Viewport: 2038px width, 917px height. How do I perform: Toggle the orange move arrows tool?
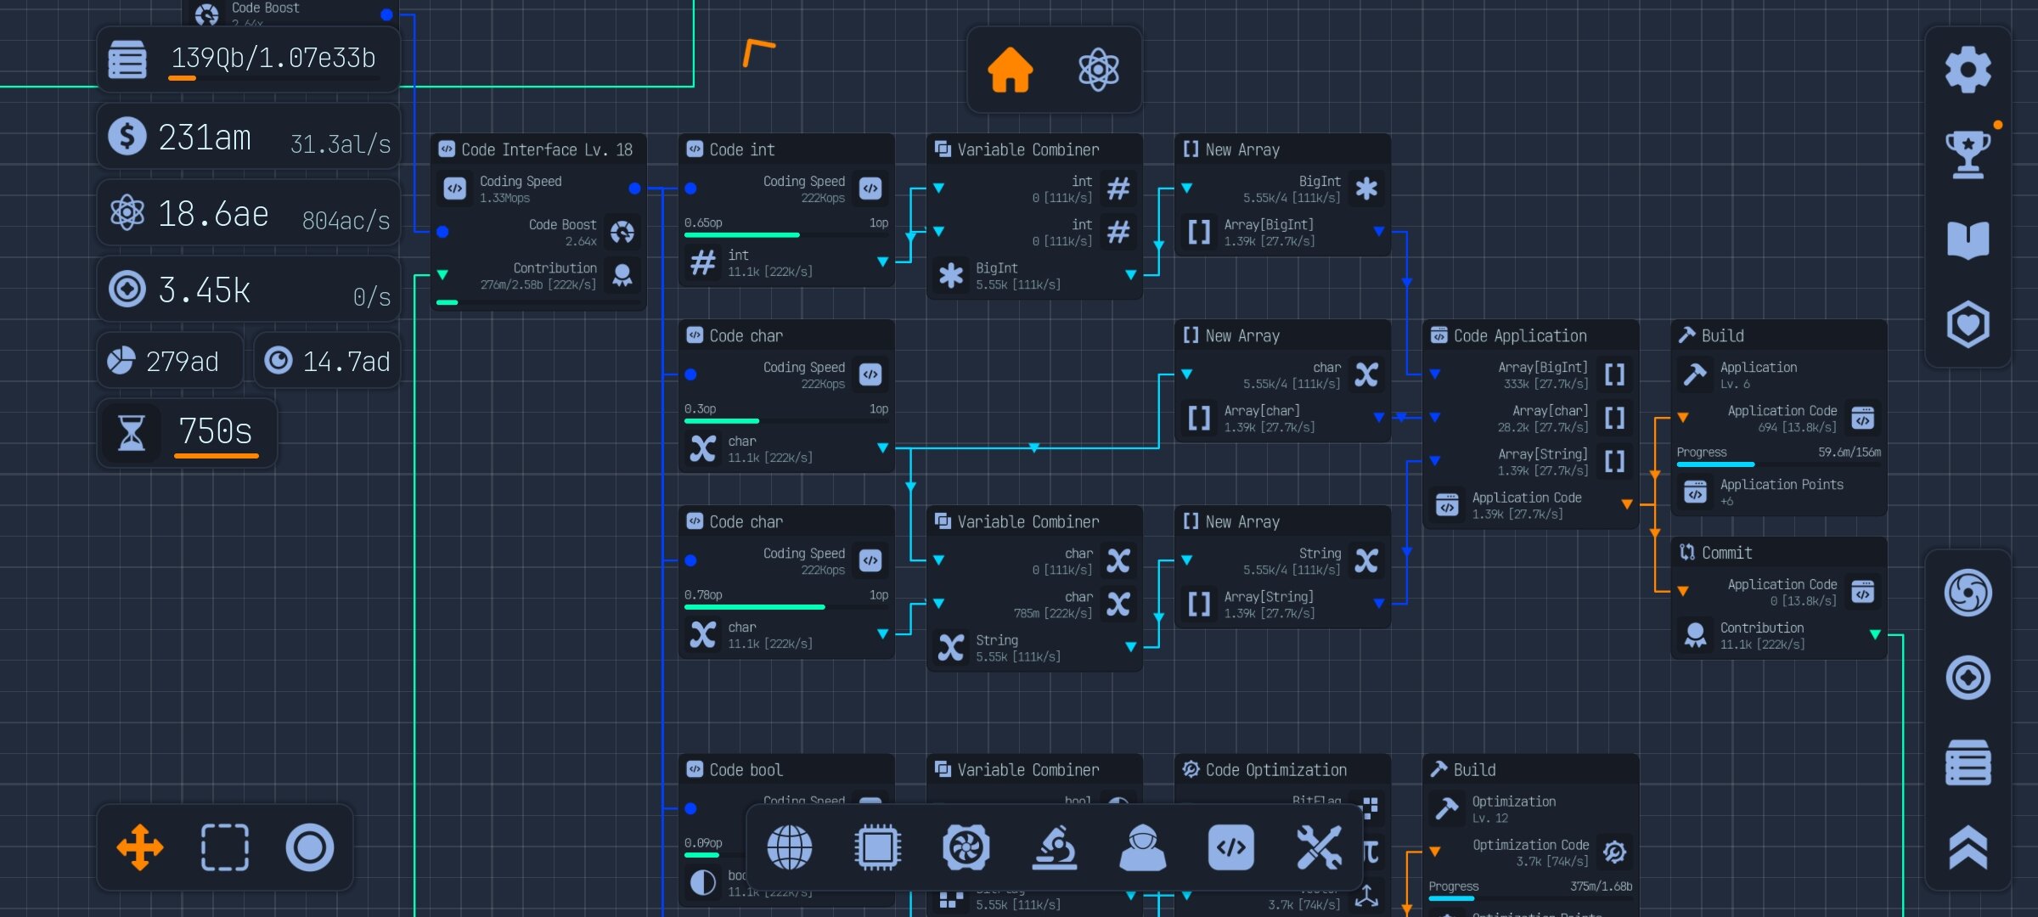tap(140, 847)
